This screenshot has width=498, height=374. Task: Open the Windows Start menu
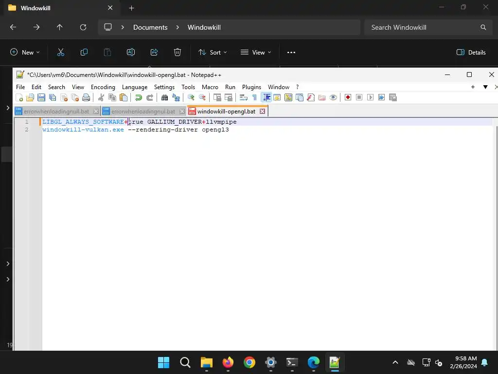[x=163, y=362]
